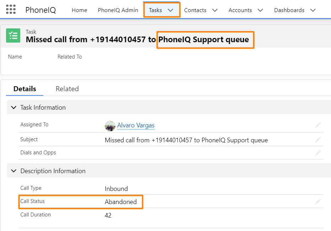
Task: Click the Alvaro Vargas avatar picture
Action: coord(110,126)
